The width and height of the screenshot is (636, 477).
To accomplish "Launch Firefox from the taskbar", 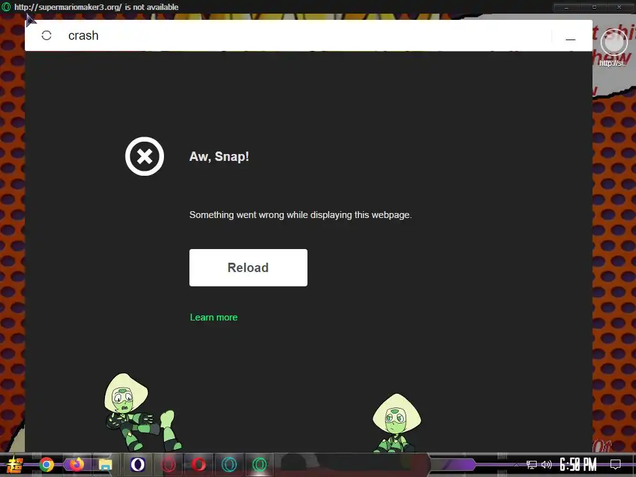I will (76, 465).
